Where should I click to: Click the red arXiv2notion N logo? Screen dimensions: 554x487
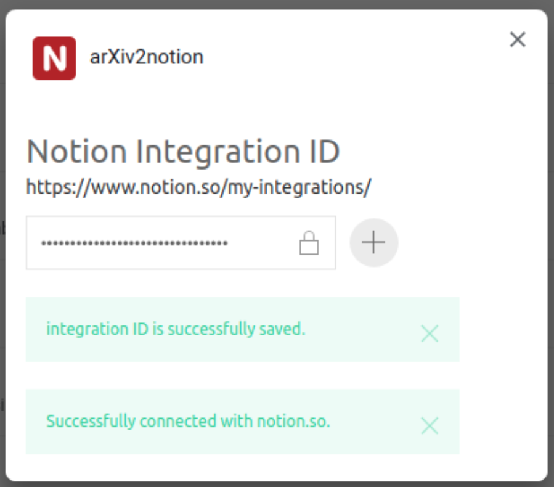click(x=54, y=59)
